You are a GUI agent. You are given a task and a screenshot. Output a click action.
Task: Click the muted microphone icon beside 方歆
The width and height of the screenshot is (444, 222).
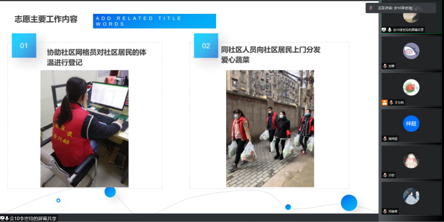(x=385, y=175)
